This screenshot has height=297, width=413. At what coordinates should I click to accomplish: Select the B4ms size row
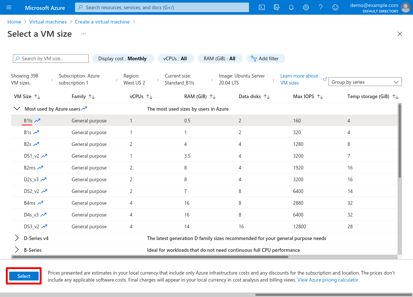pyautogui.click(x=204, y=203)
